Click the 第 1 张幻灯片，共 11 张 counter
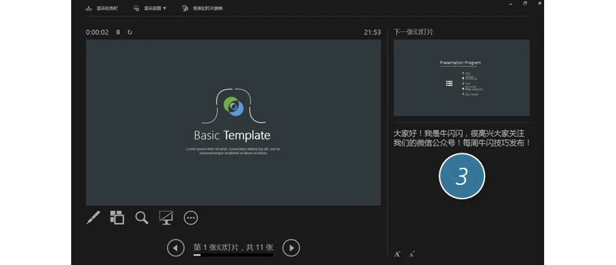The image size is (616, 265). click(x=233, y=247)
